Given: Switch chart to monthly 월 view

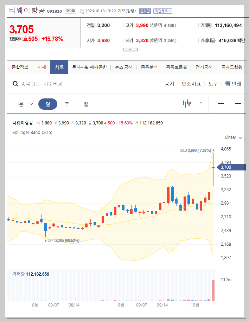Looking at the screenshot, I should point(86,104).
